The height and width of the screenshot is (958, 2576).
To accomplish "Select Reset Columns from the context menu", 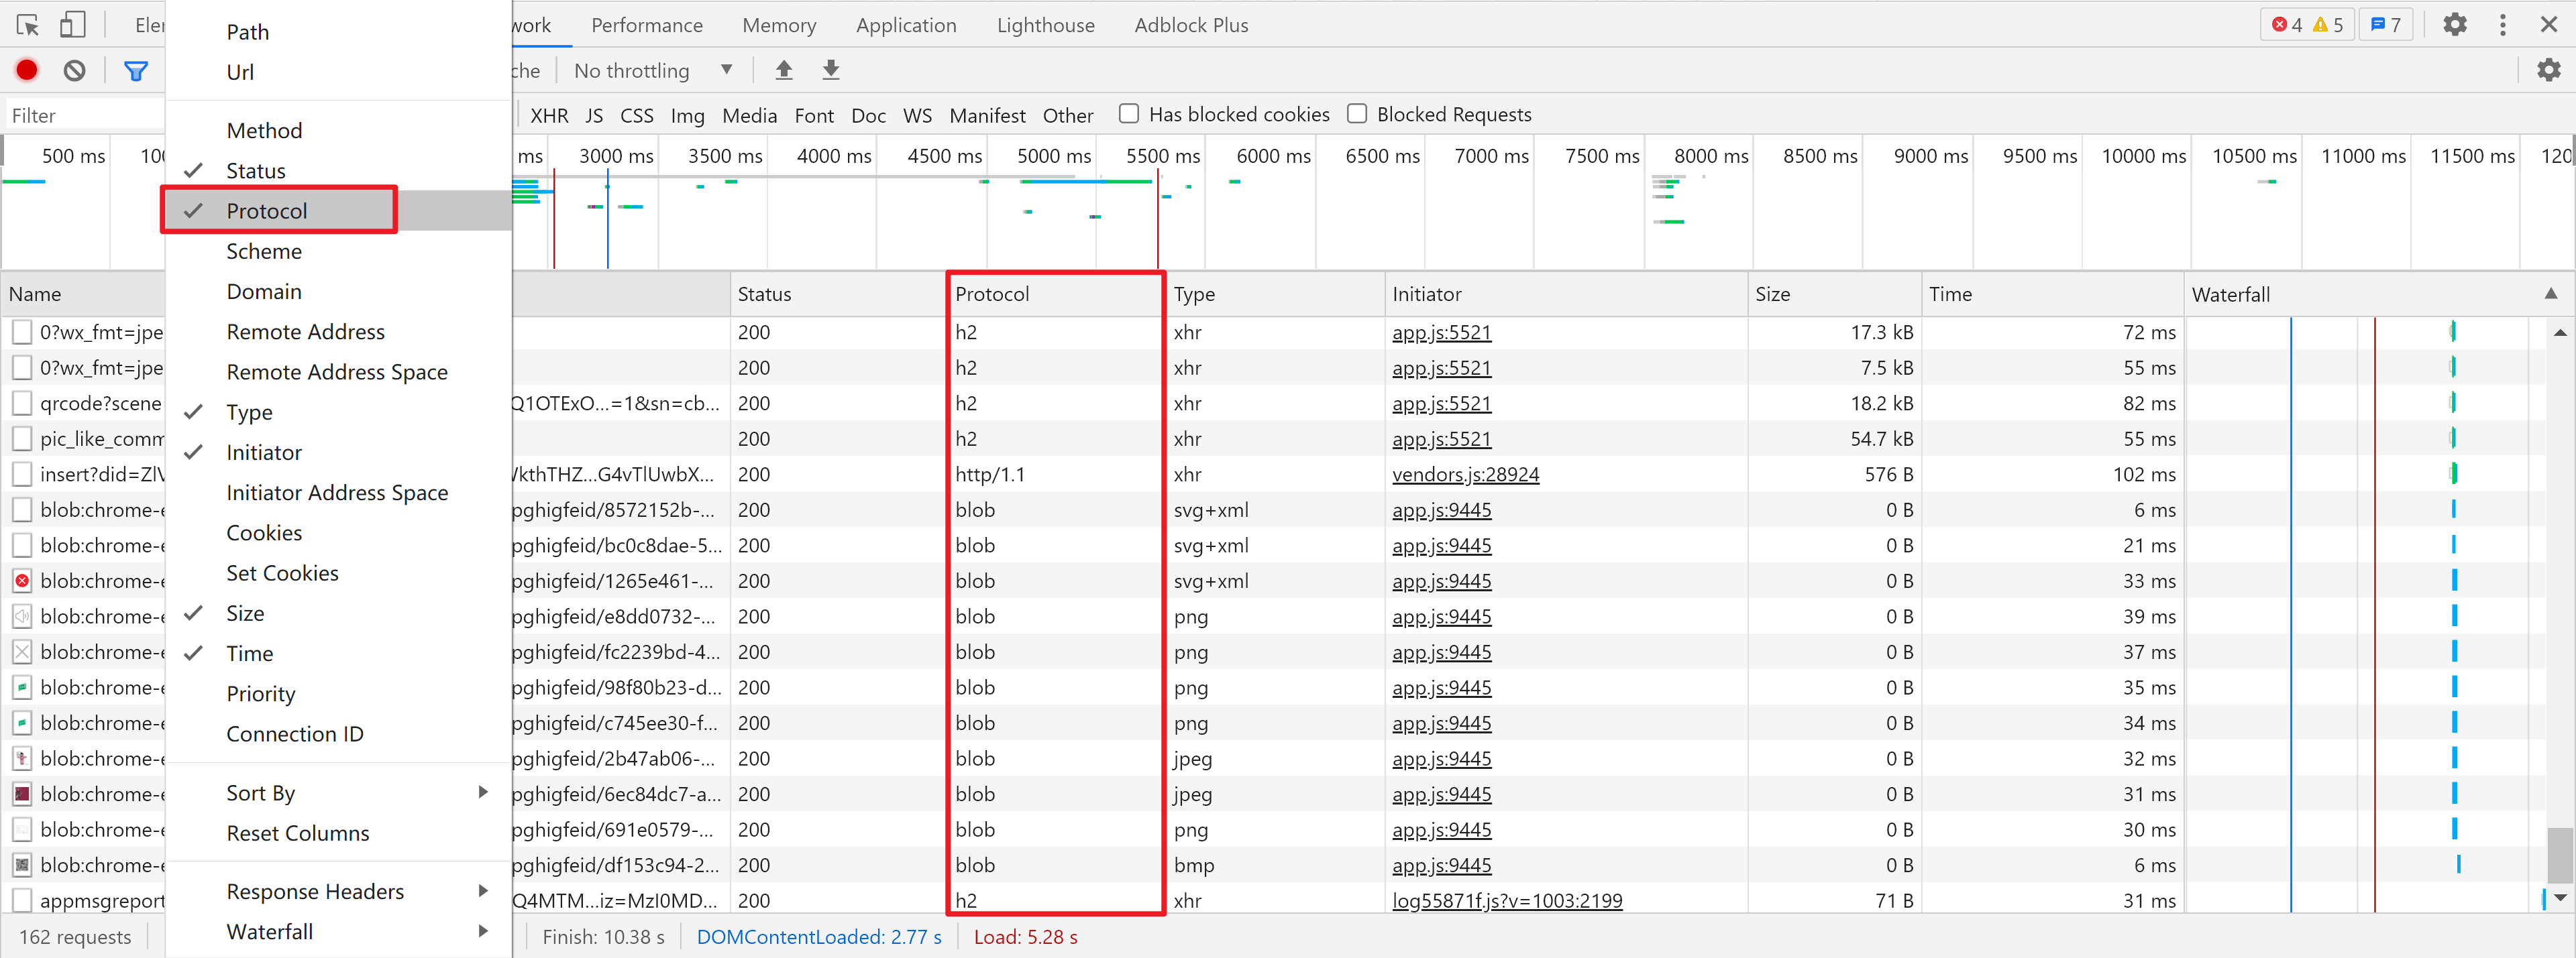I will point(298,833).
